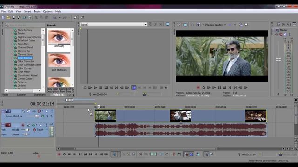
Task: Open the Trimmer (None) media dropdown
Action: 145,25
